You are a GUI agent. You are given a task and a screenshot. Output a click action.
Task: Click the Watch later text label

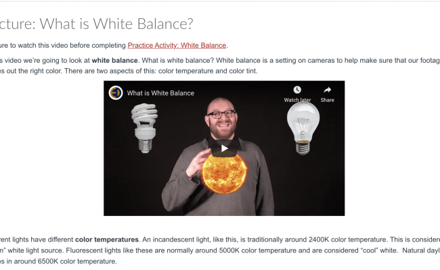click(297, 100)
